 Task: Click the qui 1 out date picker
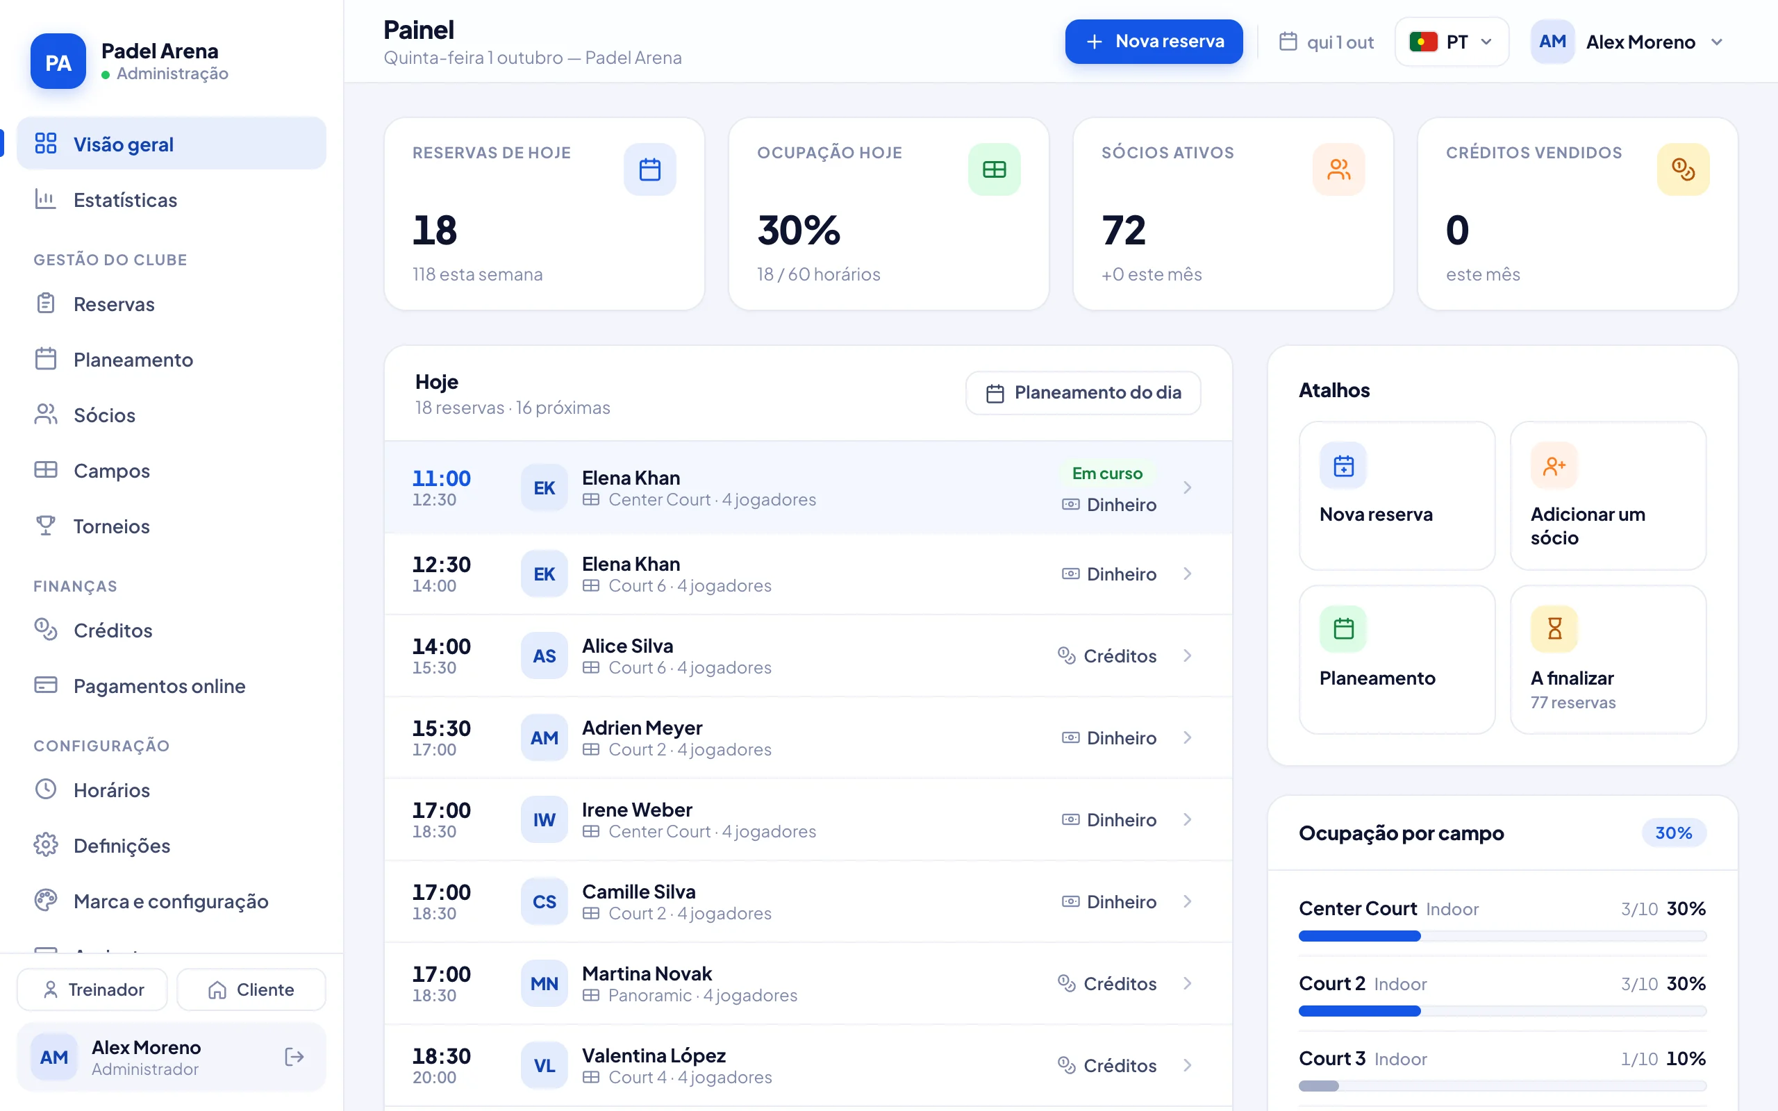[x=1326, y=42]
